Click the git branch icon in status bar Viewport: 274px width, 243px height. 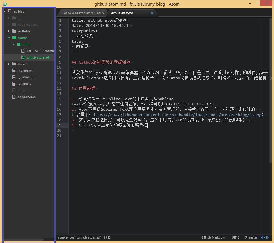click(245, 237)
